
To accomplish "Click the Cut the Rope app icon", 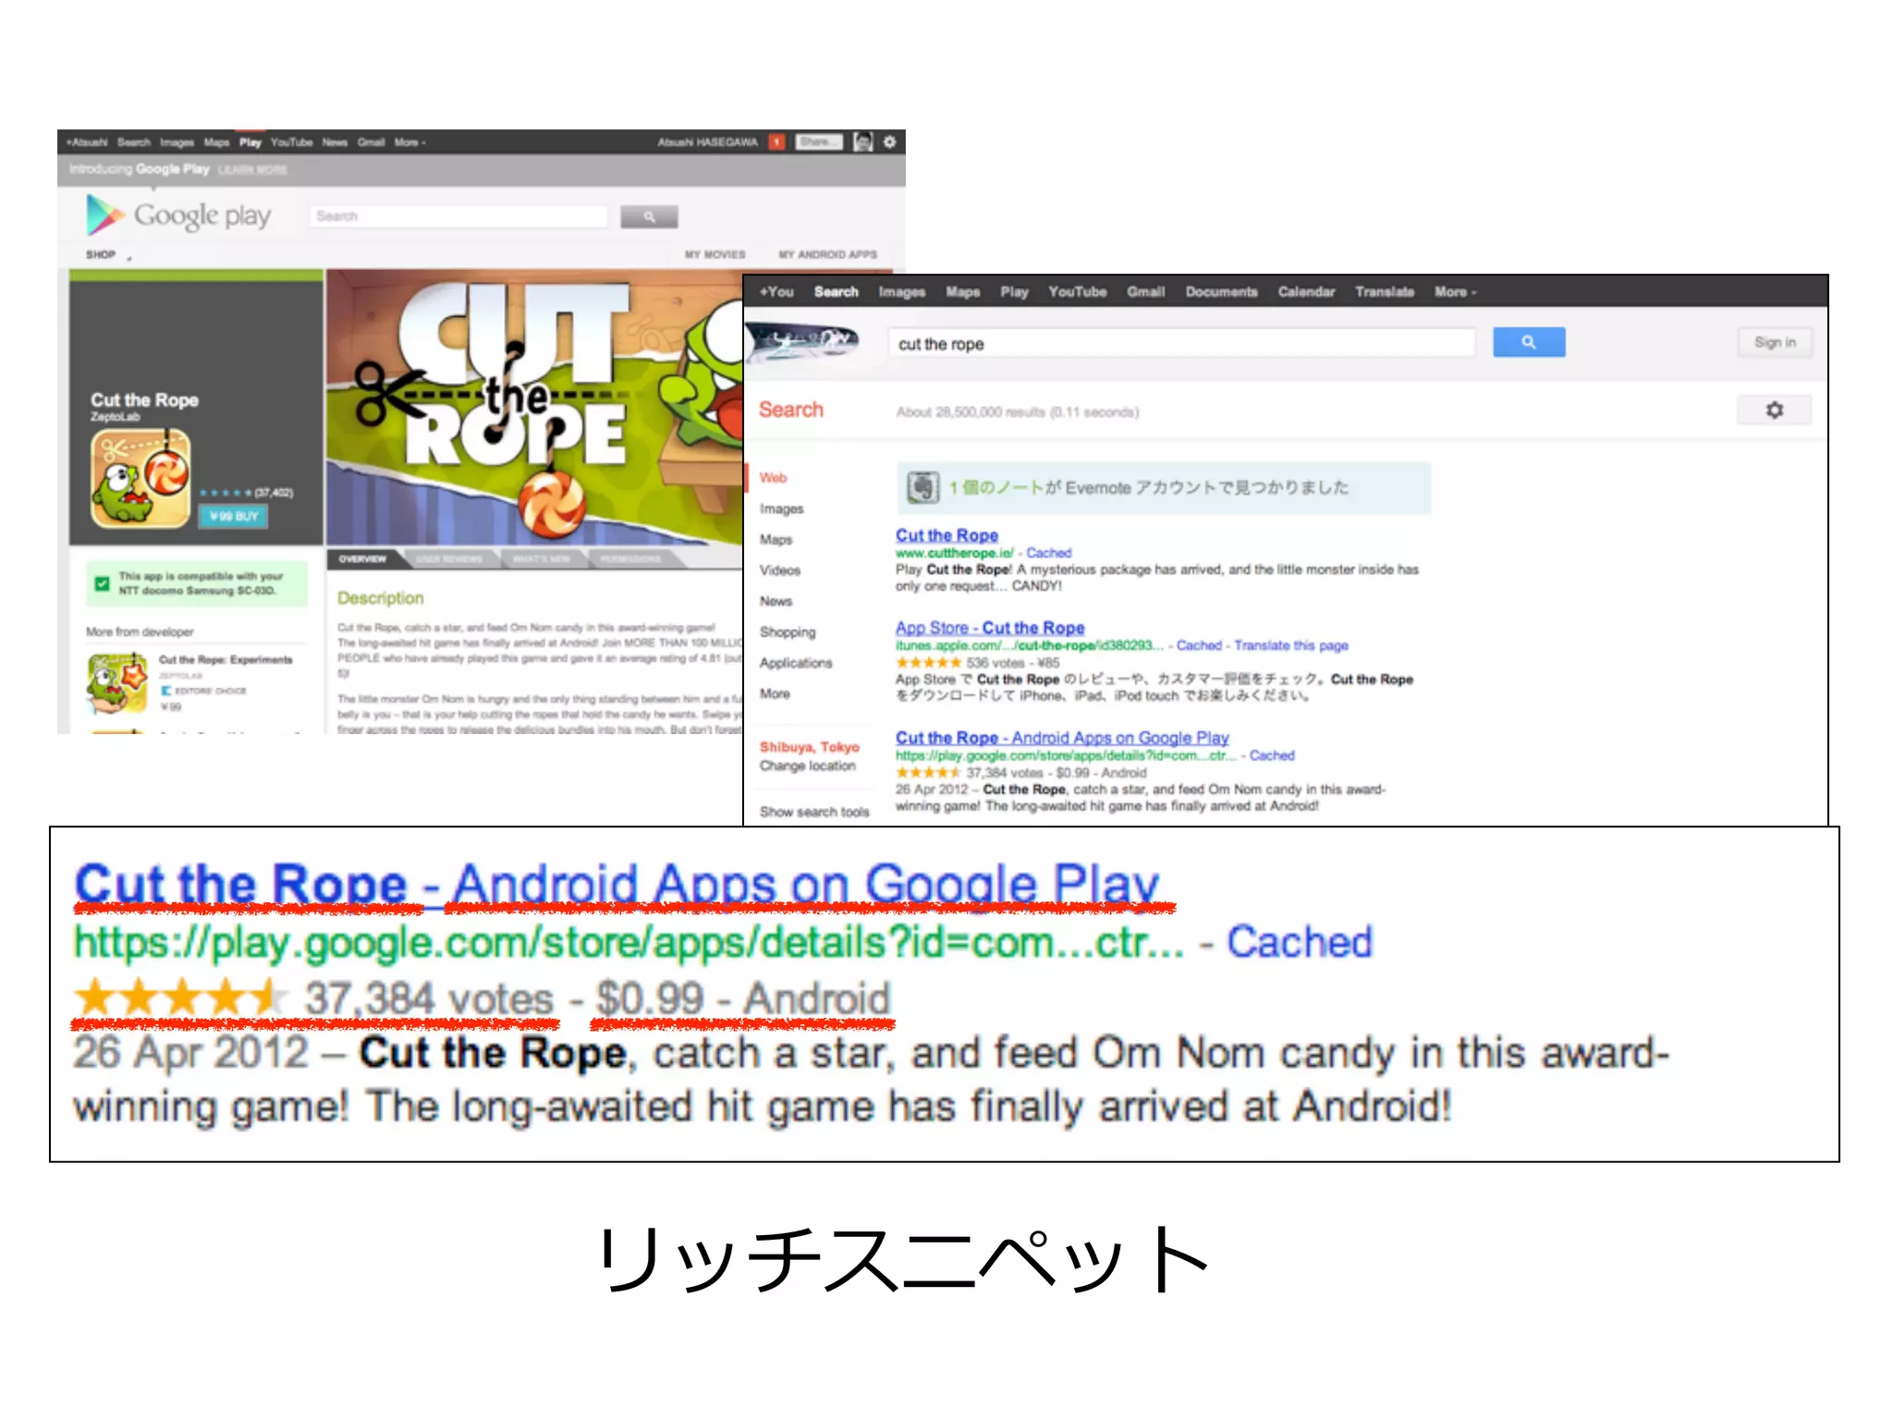I will pyautogui.click(x=140, y=478).
